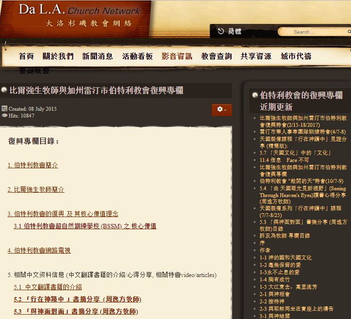Click the heading 復興專欄目錄
Image resolution: width=351 pixels, height=319 pixels.
[x=34, y=141]
